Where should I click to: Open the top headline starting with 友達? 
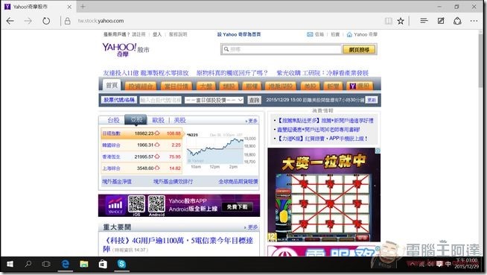click(146, 73)
